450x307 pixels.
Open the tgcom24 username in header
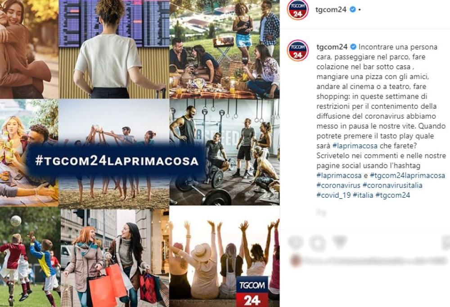(331, 9)
